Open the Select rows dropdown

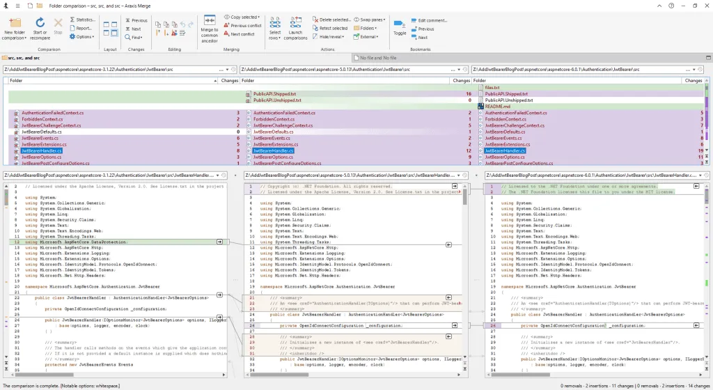(x=275, y=29)
